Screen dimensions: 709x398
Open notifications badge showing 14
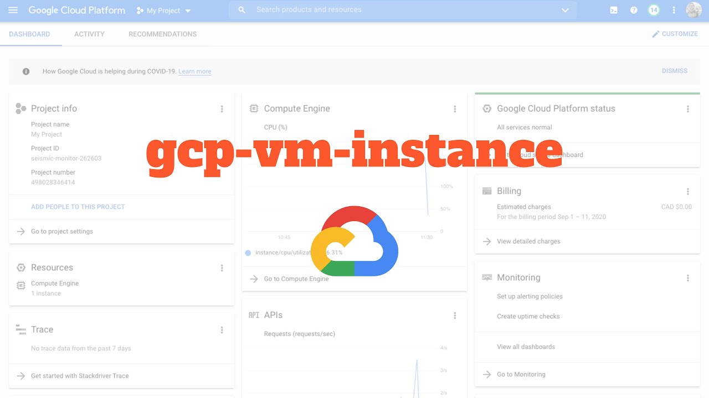pyautogui.click(x=654, y=10)
